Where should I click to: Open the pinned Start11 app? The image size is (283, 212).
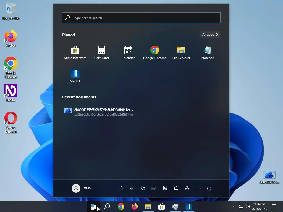pos(75,76)
